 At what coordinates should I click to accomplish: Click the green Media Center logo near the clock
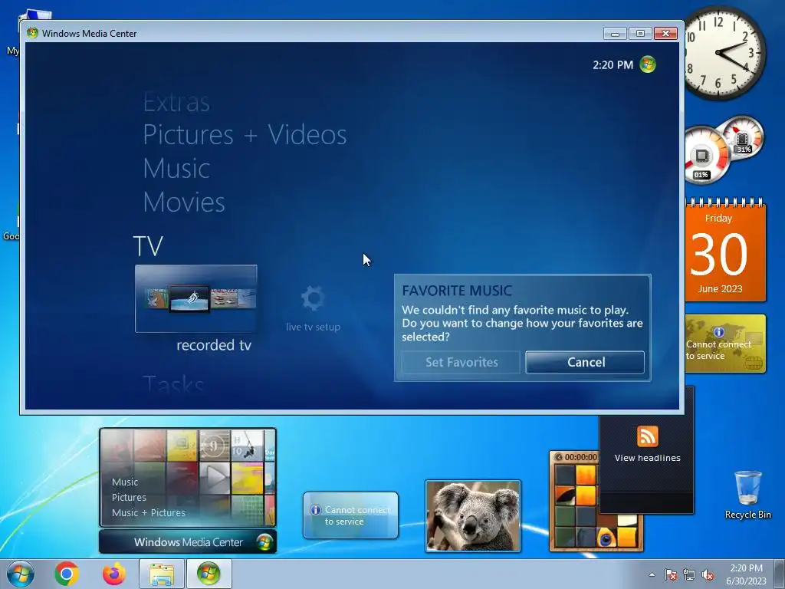click(x=647, y=64)
